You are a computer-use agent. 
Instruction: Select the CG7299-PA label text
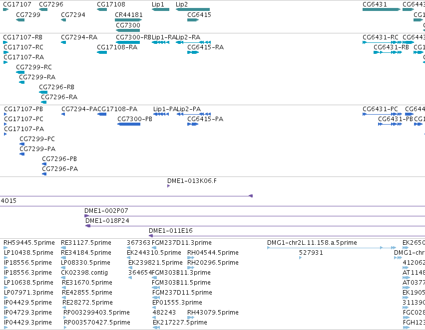(37, 149)
